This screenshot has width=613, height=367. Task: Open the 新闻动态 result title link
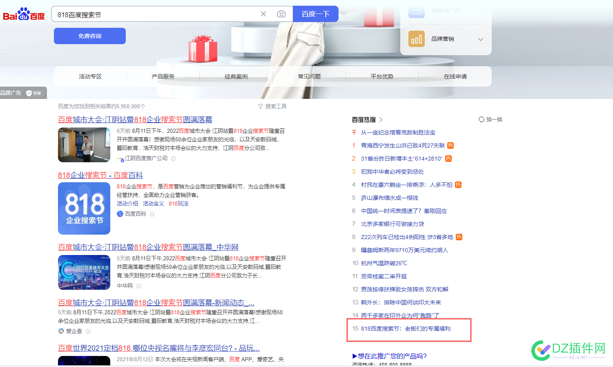(156, 302)
